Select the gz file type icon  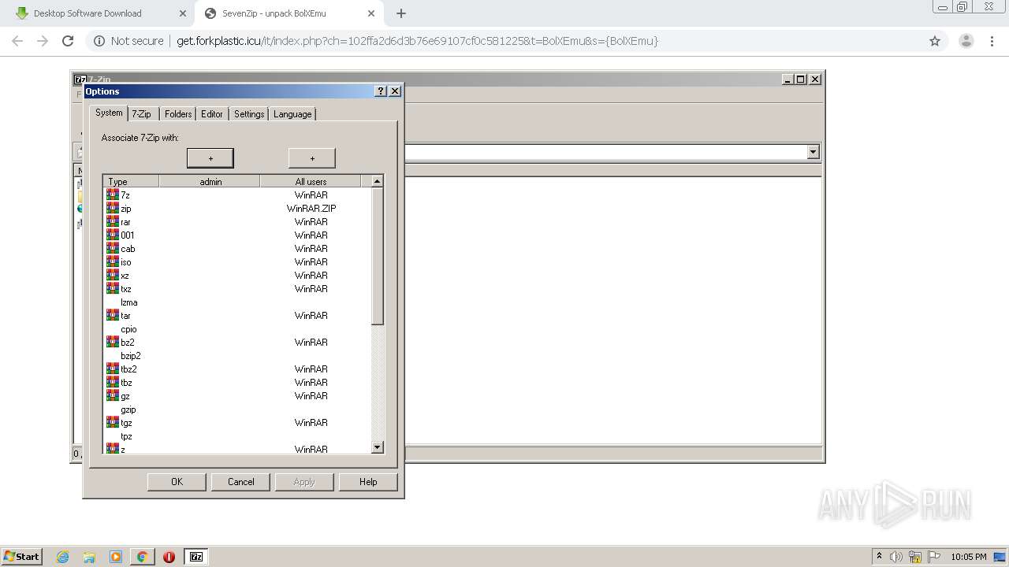(x=113, y=395)
